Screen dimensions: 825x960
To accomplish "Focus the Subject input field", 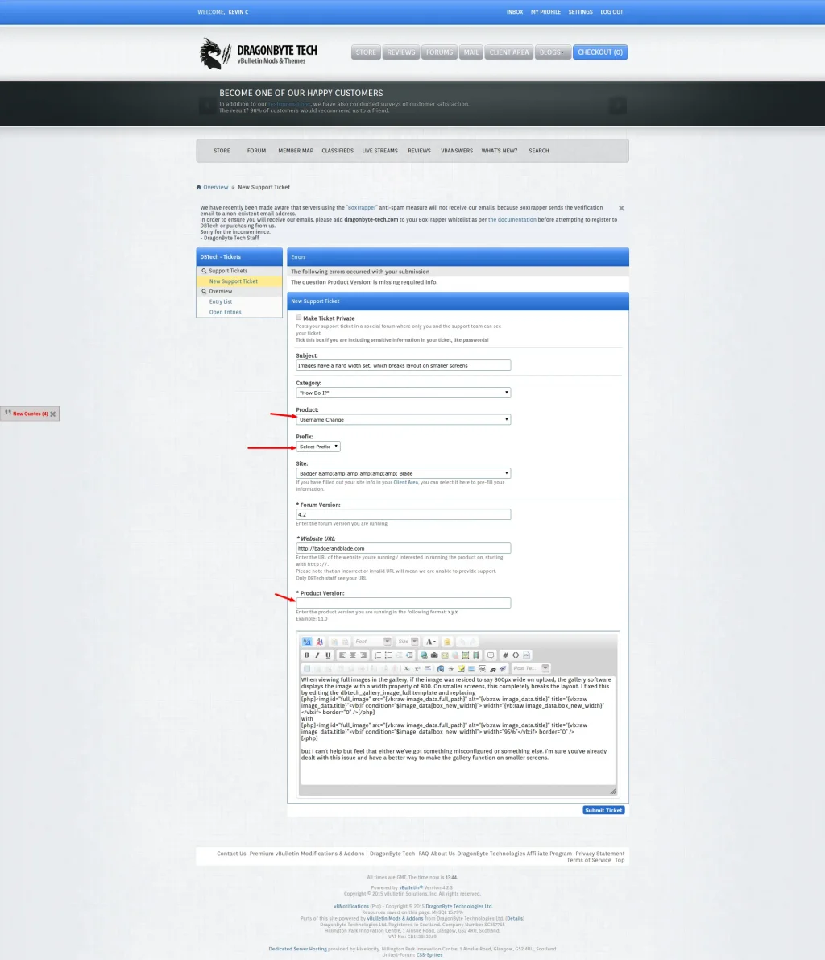I will point(404,365).
